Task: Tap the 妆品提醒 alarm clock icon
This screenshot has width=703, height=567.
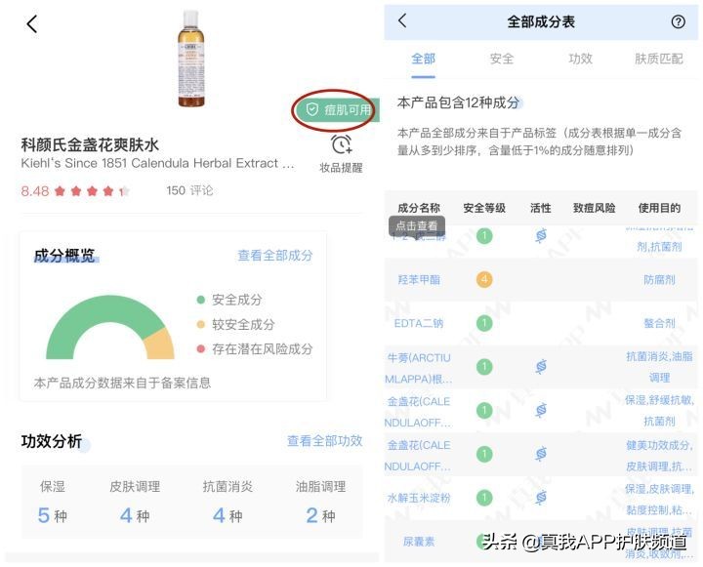Action: (x=341, y=144)
